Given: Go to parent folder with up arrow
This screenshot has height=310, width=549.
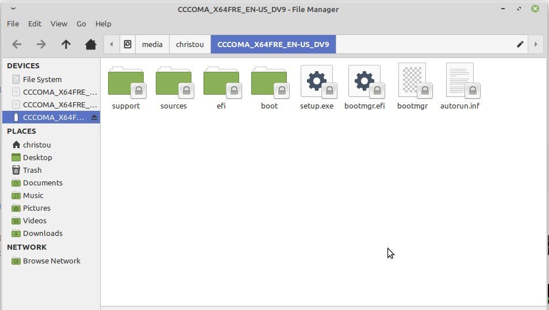Looking at the screenshot, I should click(66, 44).
